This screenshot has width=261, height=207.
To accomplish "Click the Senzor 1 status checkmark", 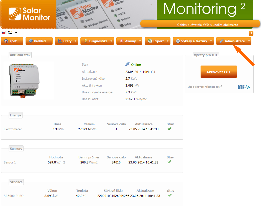I will [x=169, y=162].
